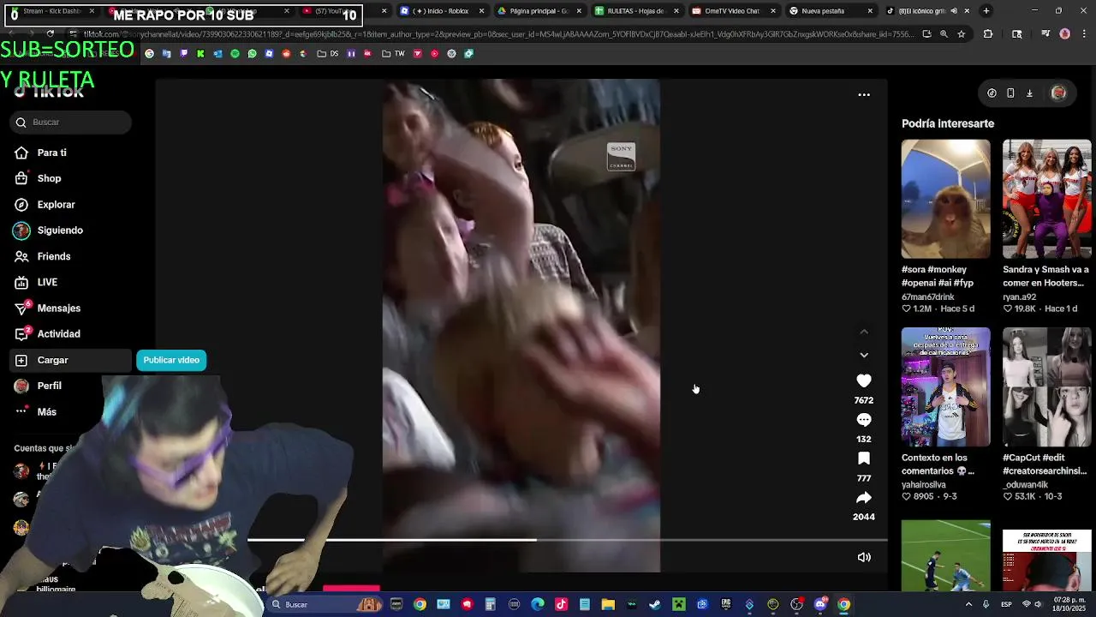The height and width of the screenshot is (617, 1096).
Task: Open the profile avatar in TikTok header
Action: [1058, 93]
